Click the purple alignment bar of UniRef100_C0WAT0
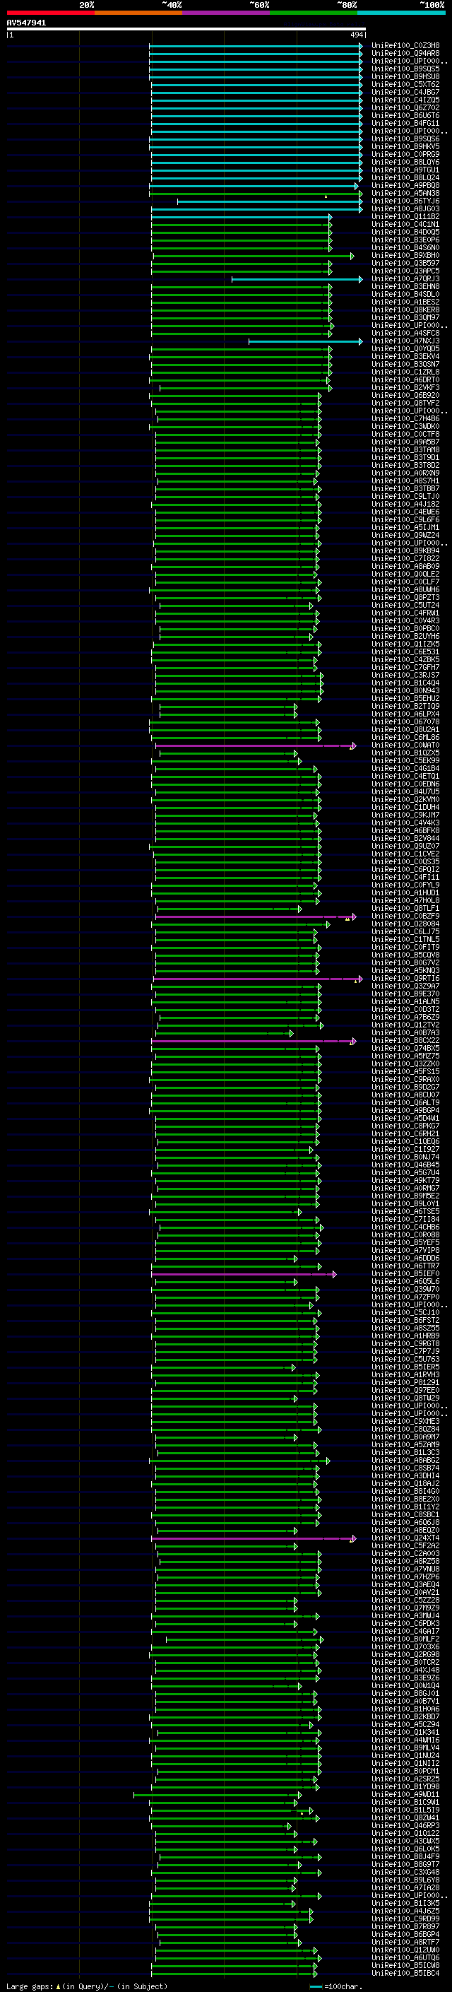 256,745
